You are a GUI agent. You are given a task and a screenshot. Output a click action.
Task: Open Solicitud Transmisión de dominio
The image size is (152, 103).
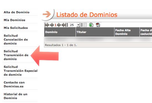point(16,55)
